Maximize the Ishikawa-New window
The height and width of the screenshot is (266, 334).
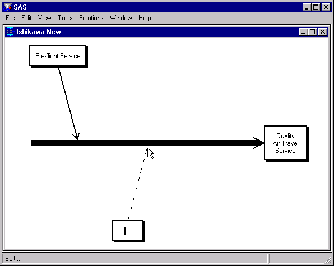coord(313,32)
